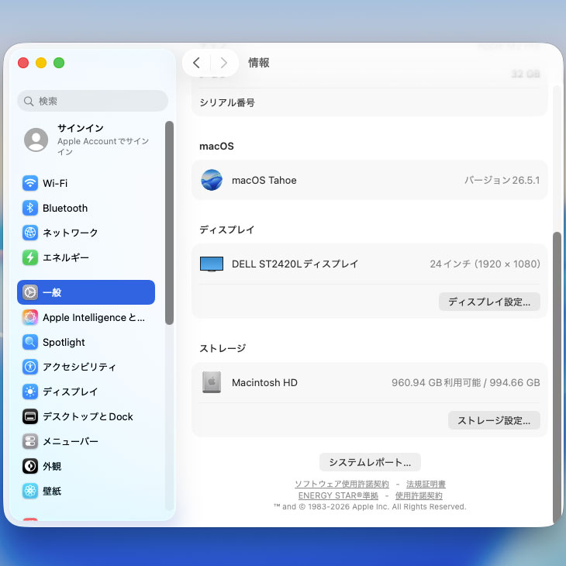Screen dimensions: 566x566
Task: Click the green zoom window button
Action: [x=59, y=63]
